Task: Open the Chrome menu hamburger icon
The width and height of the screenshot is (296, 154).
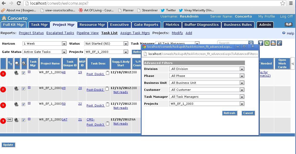Action: 291,3
